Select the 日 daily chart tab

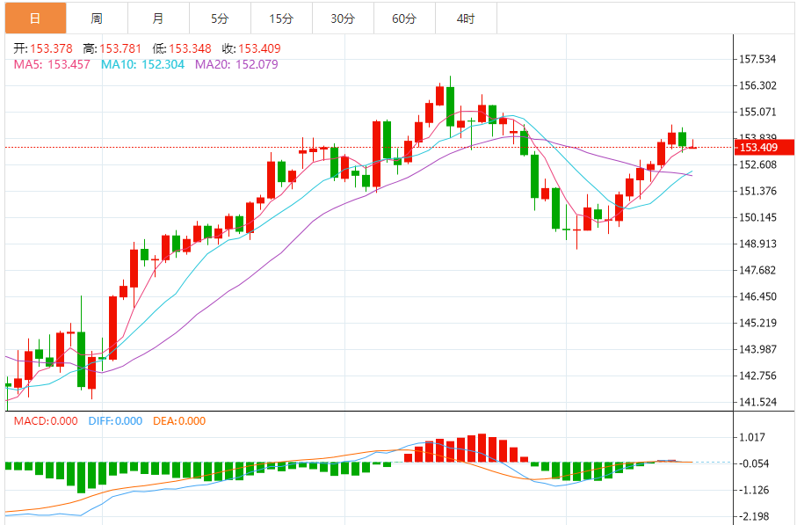(x=35, y=18)
